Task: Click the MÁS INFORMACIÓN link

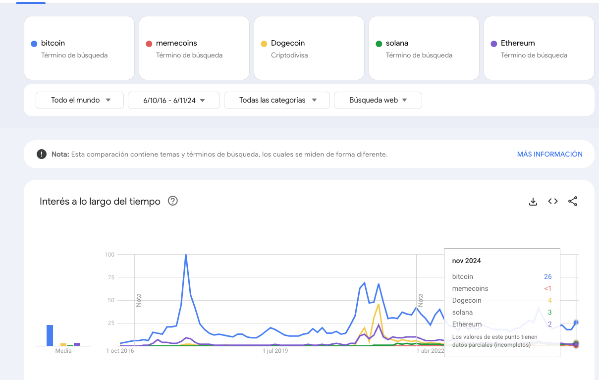Action: click(x=550, y=154)
